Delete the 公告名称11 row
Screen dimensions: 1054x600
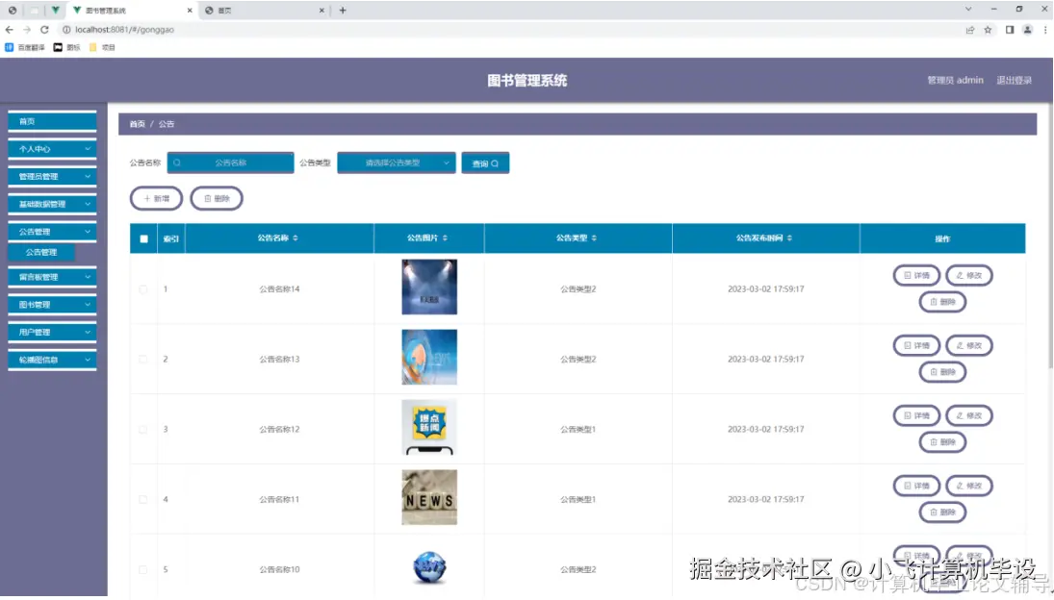[x=942, y=512]
